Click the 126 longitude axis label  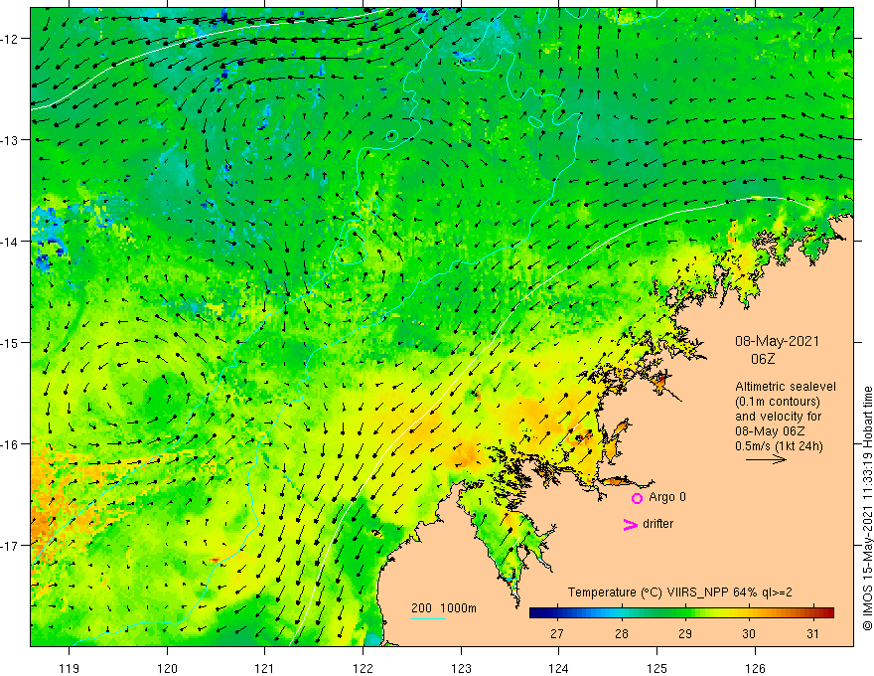pyautogui.click(x=755, y=668)
